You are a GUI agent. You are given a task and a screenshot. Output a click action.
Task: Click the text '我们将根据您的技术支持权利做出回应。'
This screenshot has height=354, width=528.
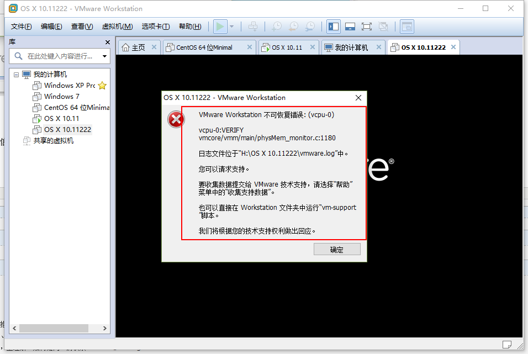tap(257, 231)
